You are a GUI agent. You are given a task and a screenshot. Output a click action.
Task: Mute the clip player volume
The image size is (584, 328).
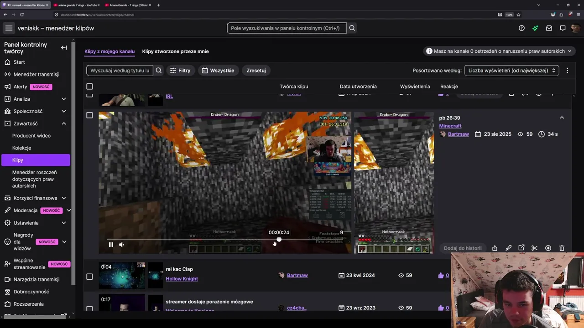coord(121,245)
